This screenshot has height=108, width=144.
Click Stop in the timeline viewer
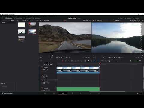coord(115,58)
